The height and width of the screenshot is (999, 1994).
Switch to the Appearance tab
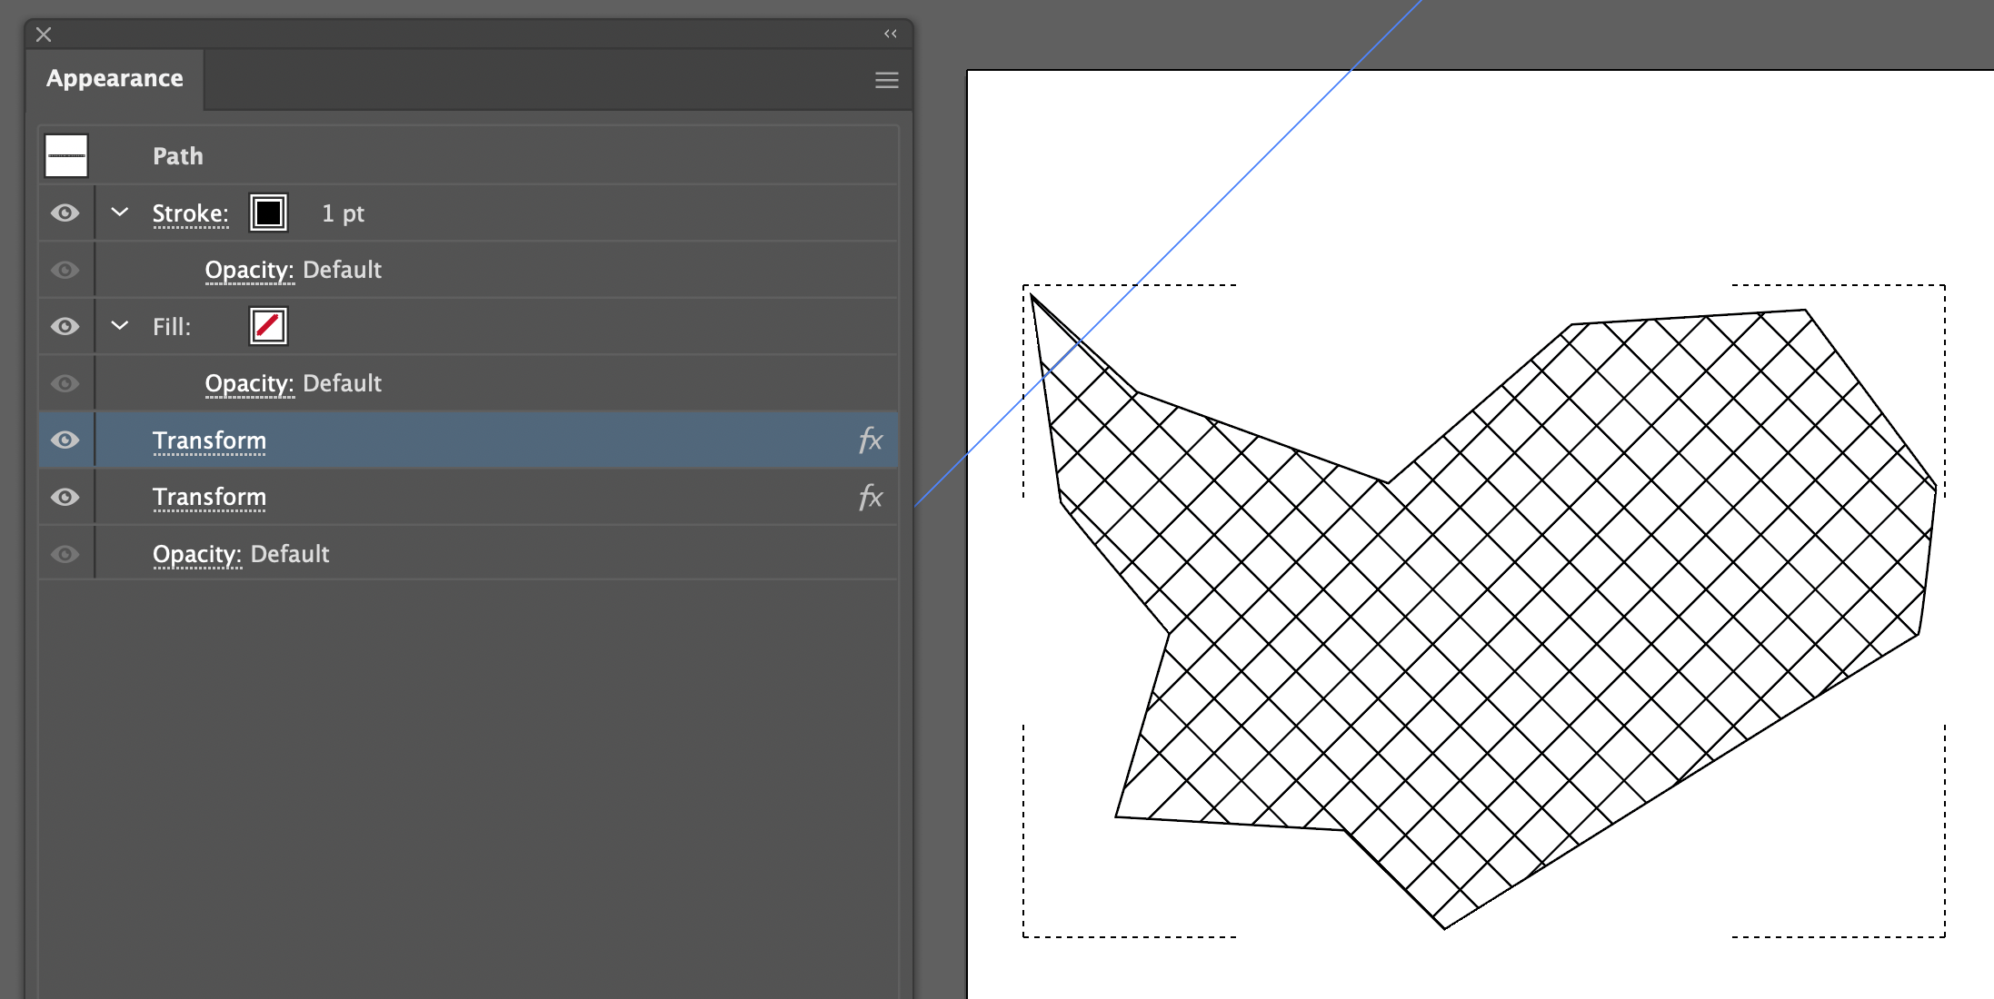[115, 78]
